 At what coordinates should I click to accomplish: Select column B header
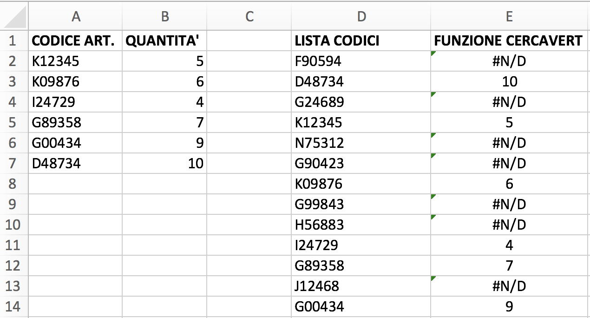(165, 16)
